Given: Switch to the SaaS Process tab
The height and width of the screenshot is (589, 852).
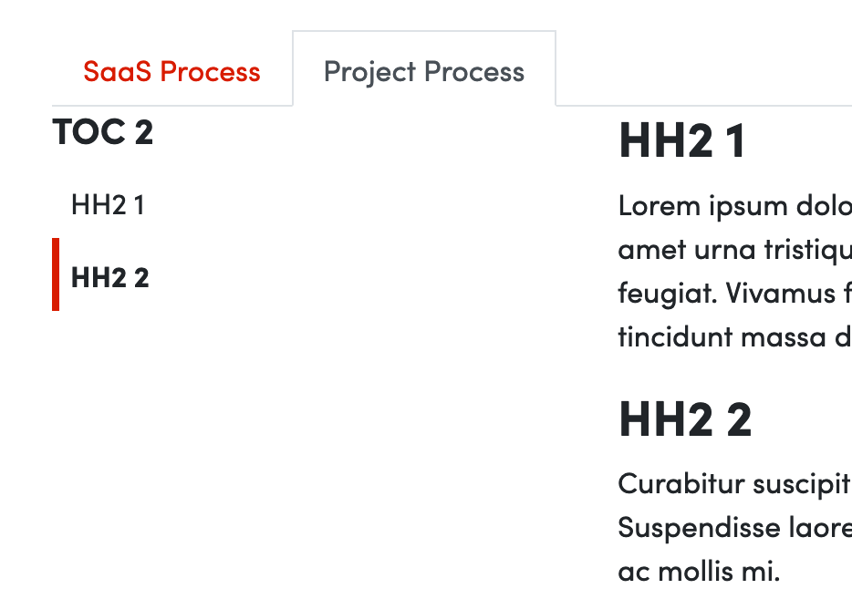Looking at the screenshot, I should [x=171, y=71].
